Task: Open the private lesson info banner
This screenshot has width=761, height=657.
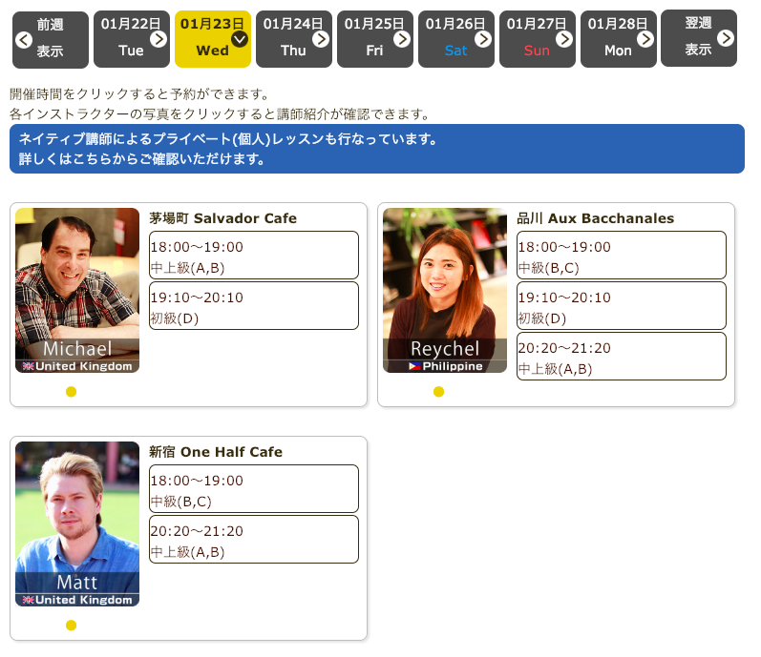Action: click(x=376, y=149)
